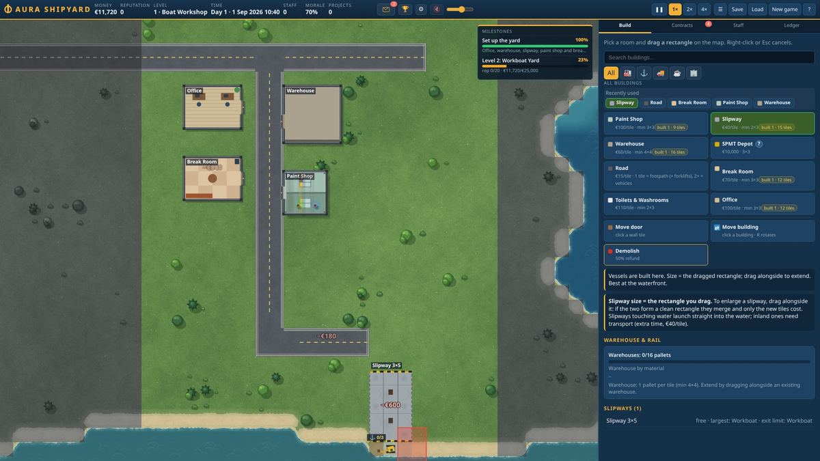Select the Paint Shop €100/tile building card
Image resolution: width=820 pixels, height=461 pixels.
pos(656,123)
